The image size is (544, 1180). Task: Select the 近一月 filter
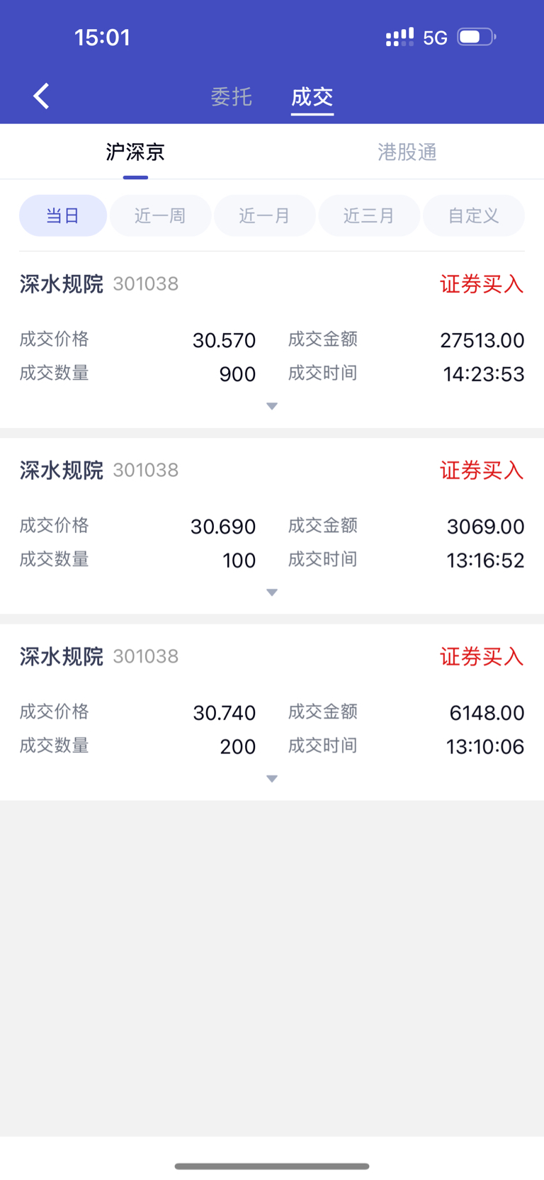tap(265, 215)
